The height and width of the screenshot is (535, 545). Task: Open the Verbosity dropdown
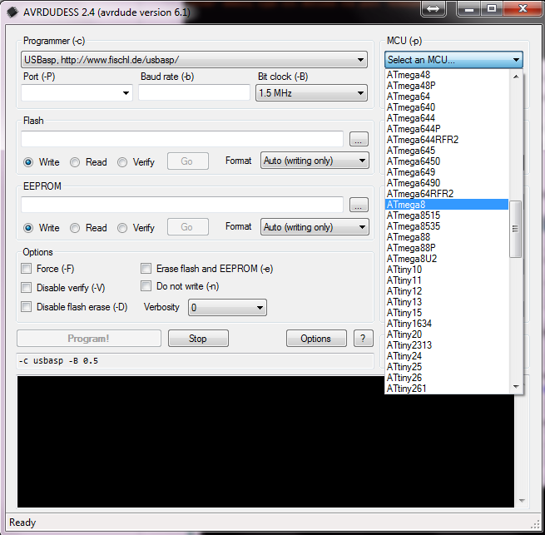pyautogui.click(x=227, y=308)
